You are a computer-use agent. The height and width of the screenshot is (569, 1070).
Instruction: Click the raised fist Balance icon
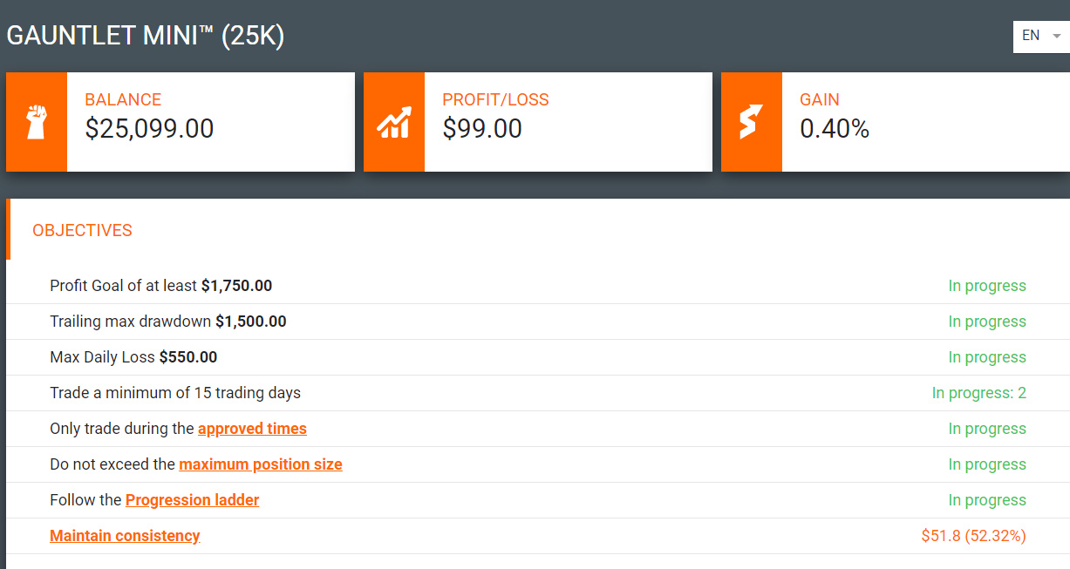coord(37,122)
